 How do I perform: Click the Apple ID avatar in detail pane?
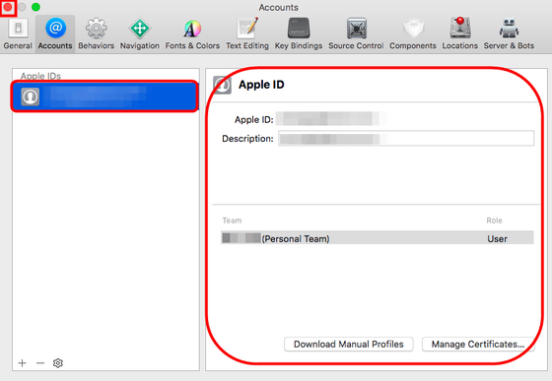pos(222,85)
